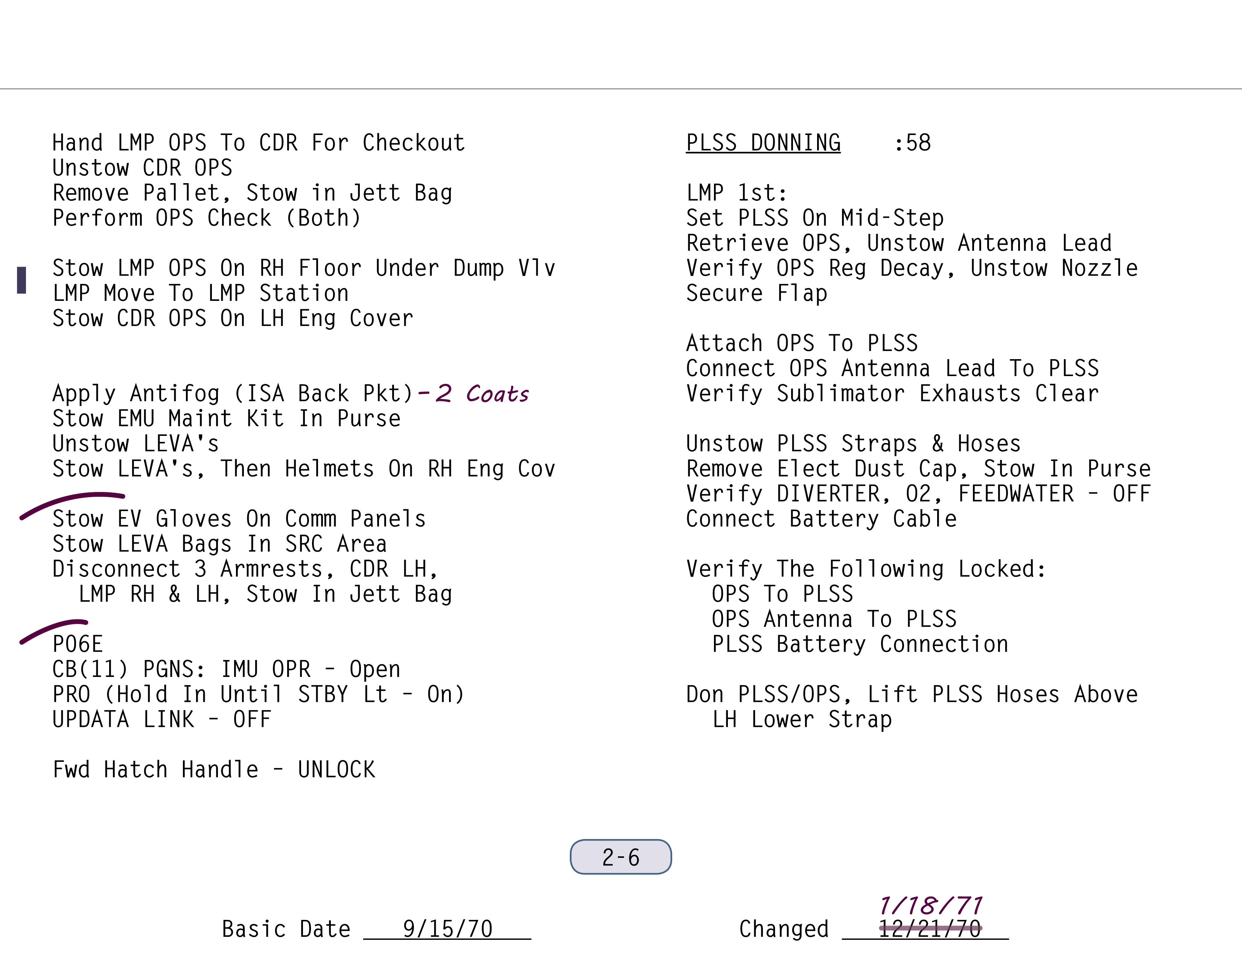The image size is (1242, 959).
Task: Click the change bar marker in left margin
Action: 21,280
